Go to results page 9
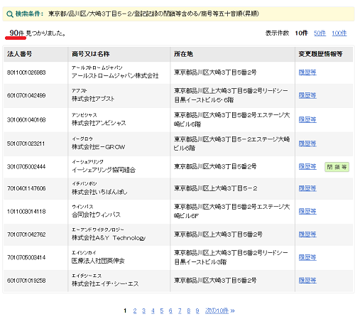This screenshot has height=319, width=355. (x=197, y=310)
